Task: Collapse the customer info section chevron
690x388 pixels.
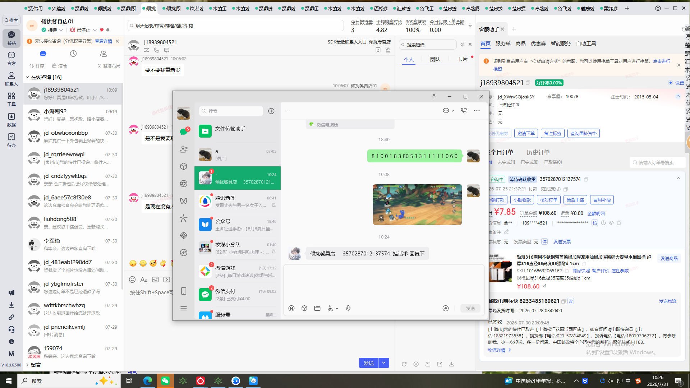Action: pyautogui.click(x=678, y=96)
